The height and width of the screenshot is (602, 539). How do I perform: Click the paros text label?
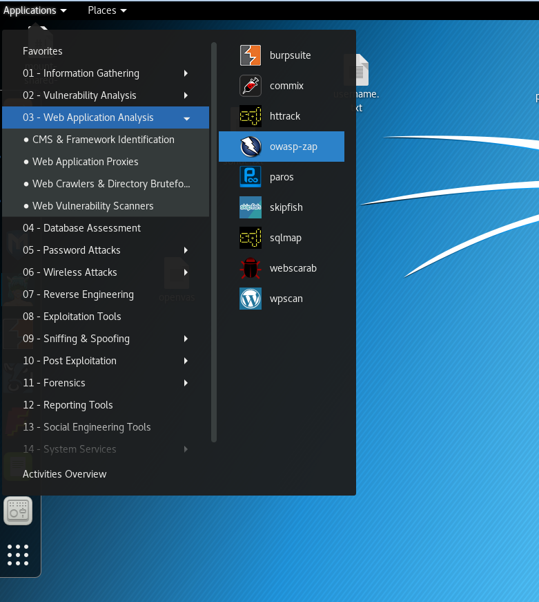pos(282,177)
